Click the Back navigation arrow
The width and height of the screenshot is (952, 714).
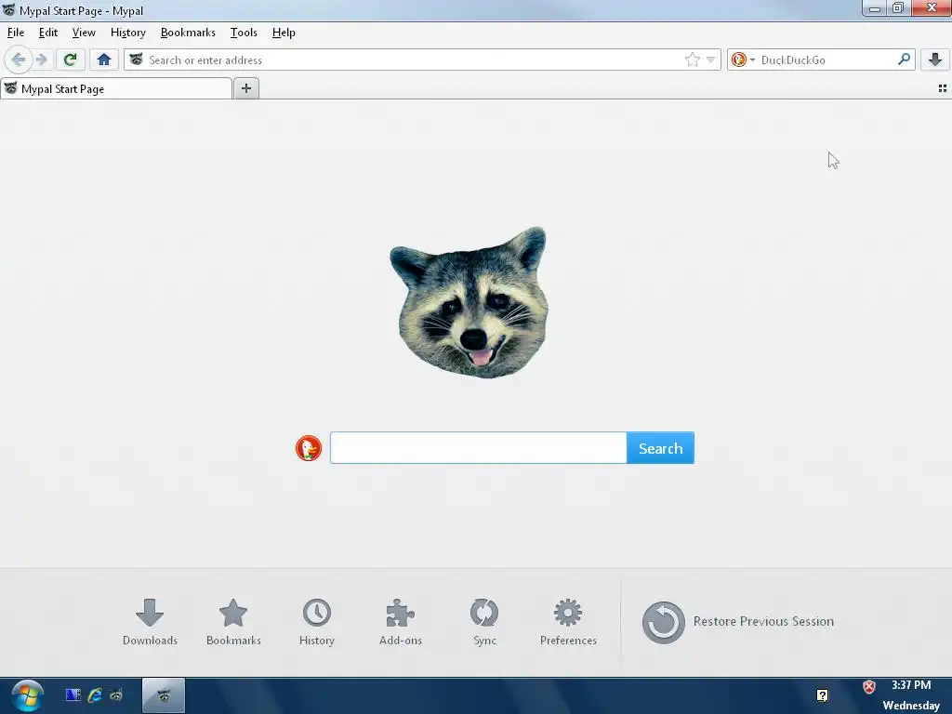coord(19,59)
